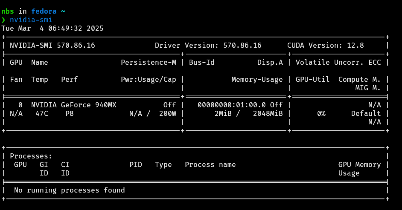Click the Fan column header

16,79
